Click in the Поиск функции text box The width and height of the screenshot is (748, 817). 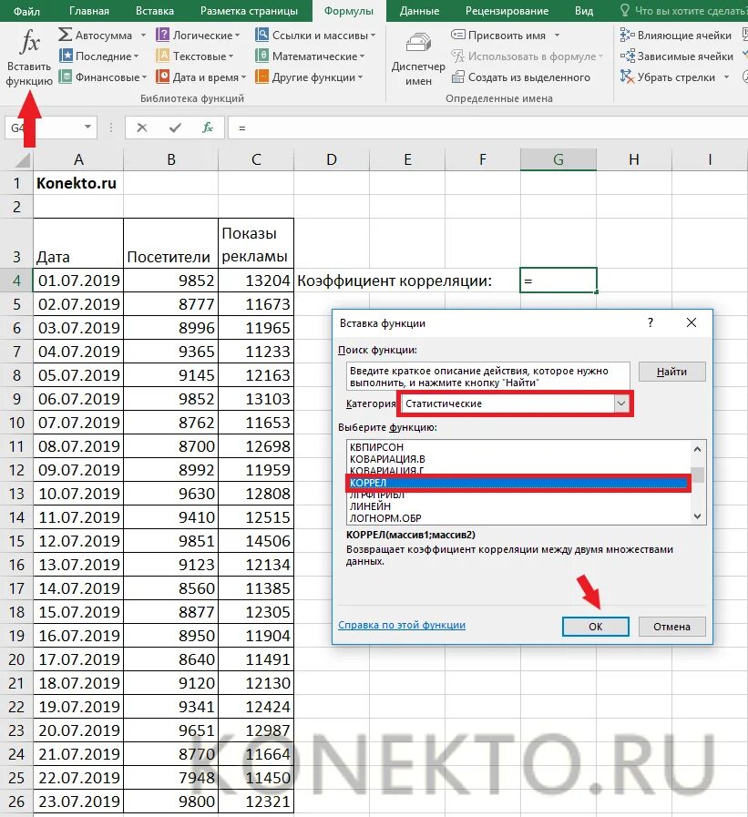[487, 376]
